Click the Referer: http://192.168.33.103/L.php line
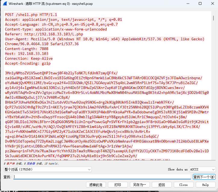 (44, 34)
